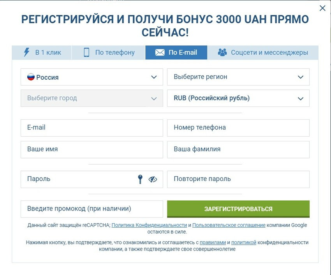
Task: Click into the Ваше имя field
Action: point(92,150)
